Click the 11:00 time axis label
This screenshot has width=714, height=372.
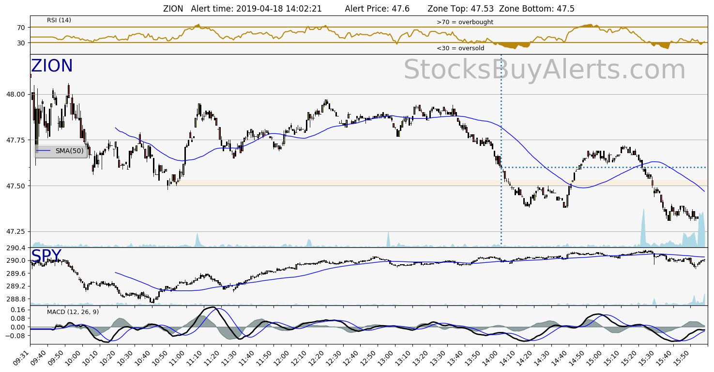[x=178, y=358]
